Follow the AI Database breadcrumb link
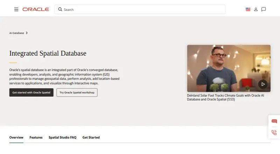280x154 pixels. pyautogui.click(x=16, y=33)
